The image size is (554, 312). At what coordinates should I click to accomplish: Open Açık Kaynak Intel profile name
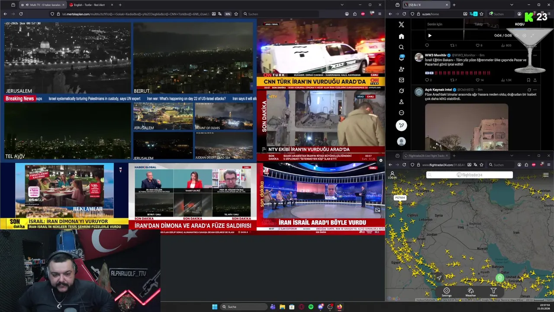pyautogui.click(x=438, y=90)
